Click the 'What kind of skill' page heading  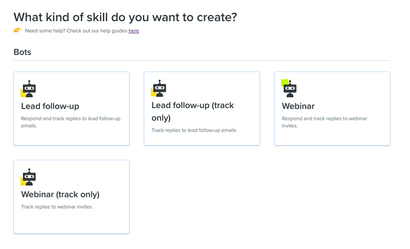pyautogui.click(x=125, y=18)
